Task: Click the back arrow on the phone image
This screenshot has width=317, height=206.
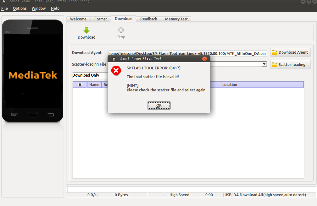Action: click(x=51, y=114)
